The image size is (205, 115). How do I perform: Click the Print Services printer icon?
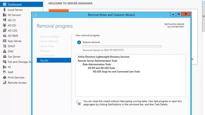tap(4, 77)
